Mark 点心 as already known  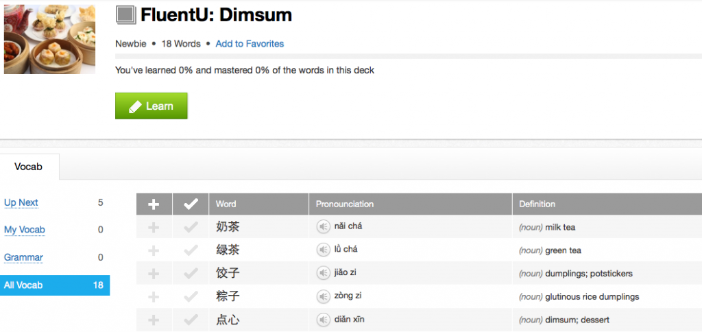tap(191, 320)
